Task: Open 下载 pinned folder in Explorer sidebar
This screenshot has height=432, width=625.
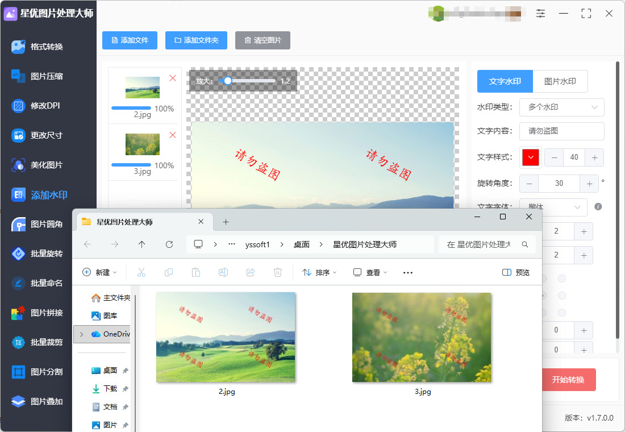Action: 105,389
